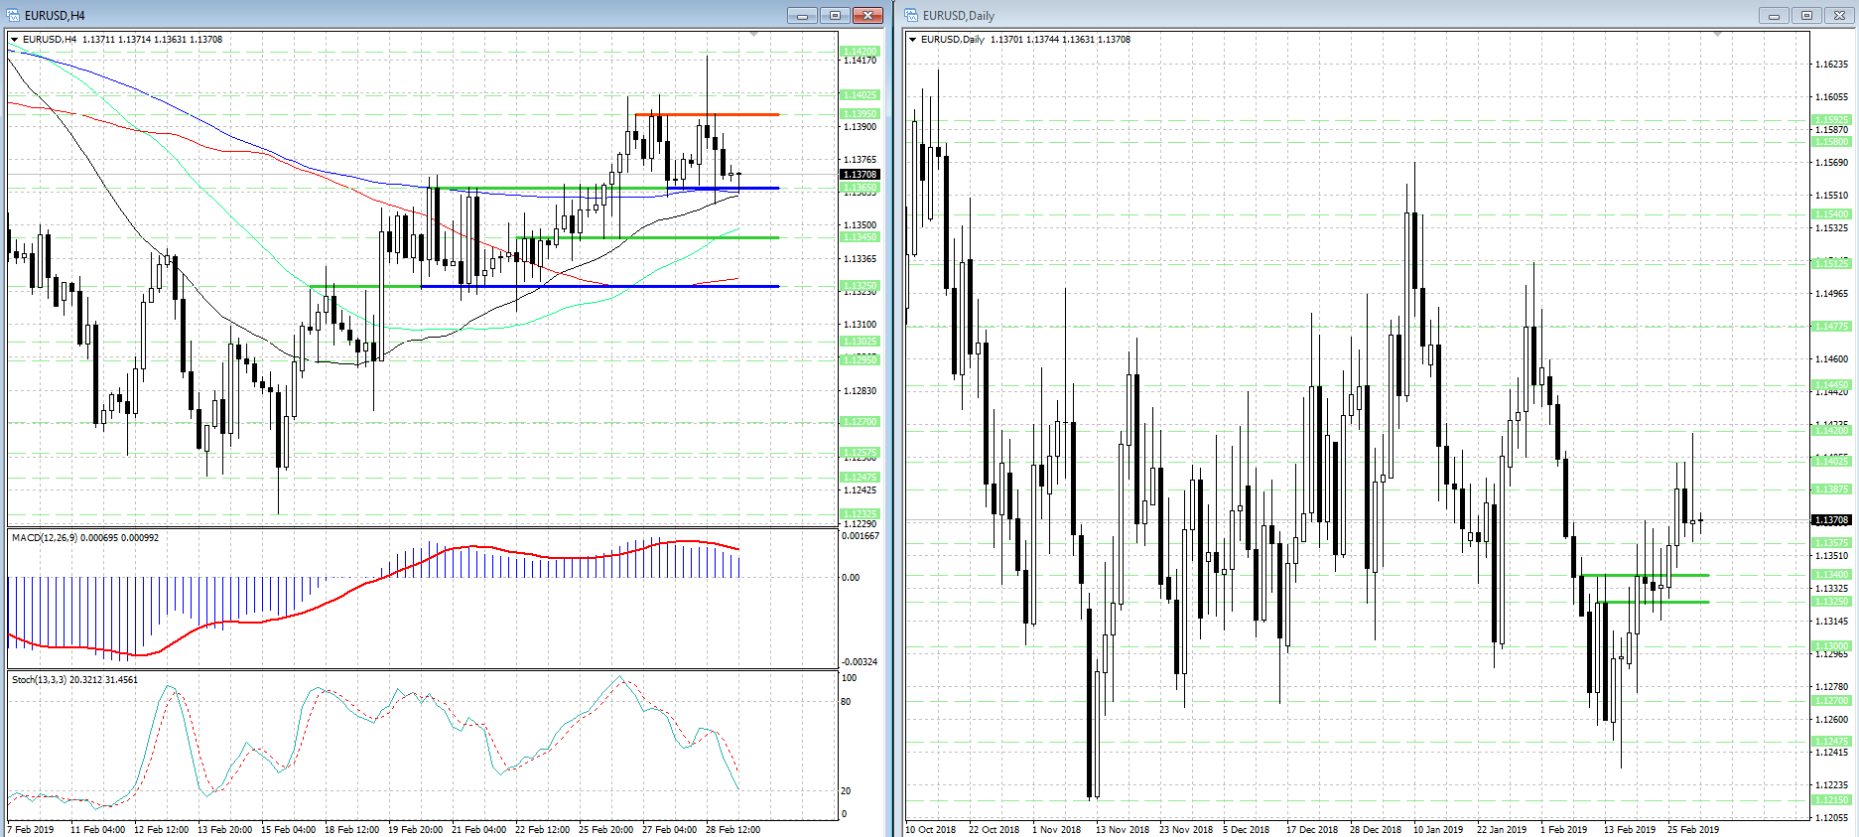
Task: Click the 1.13875 level label on Daily chart
Action: 1831,489
